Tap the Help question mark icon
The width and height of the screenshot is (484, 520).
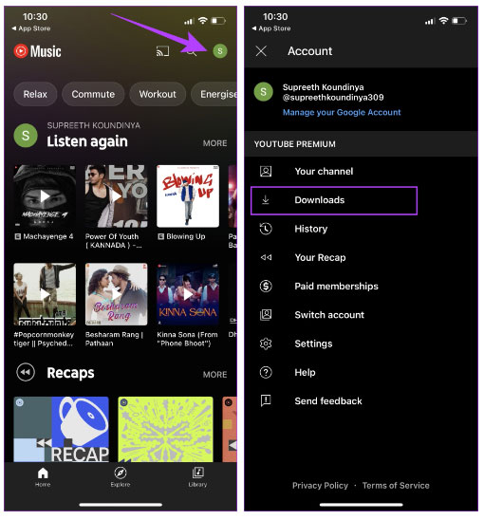click(266, 372)
